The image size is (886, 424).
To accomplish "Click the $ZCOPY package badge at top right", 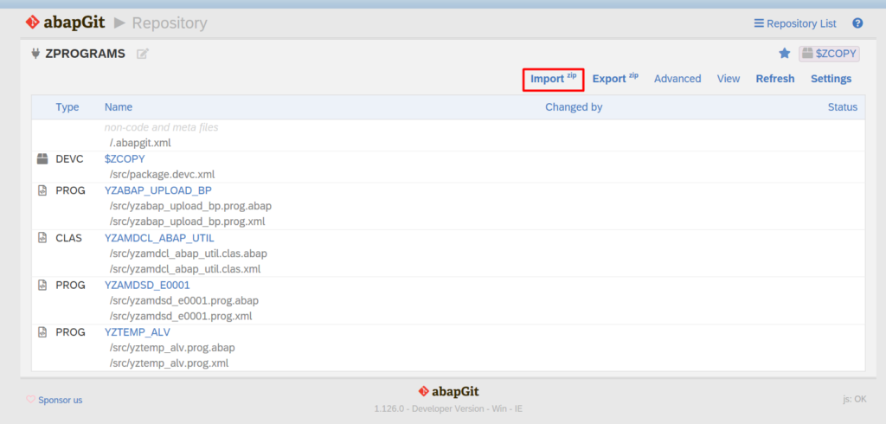I will point(829,54).
